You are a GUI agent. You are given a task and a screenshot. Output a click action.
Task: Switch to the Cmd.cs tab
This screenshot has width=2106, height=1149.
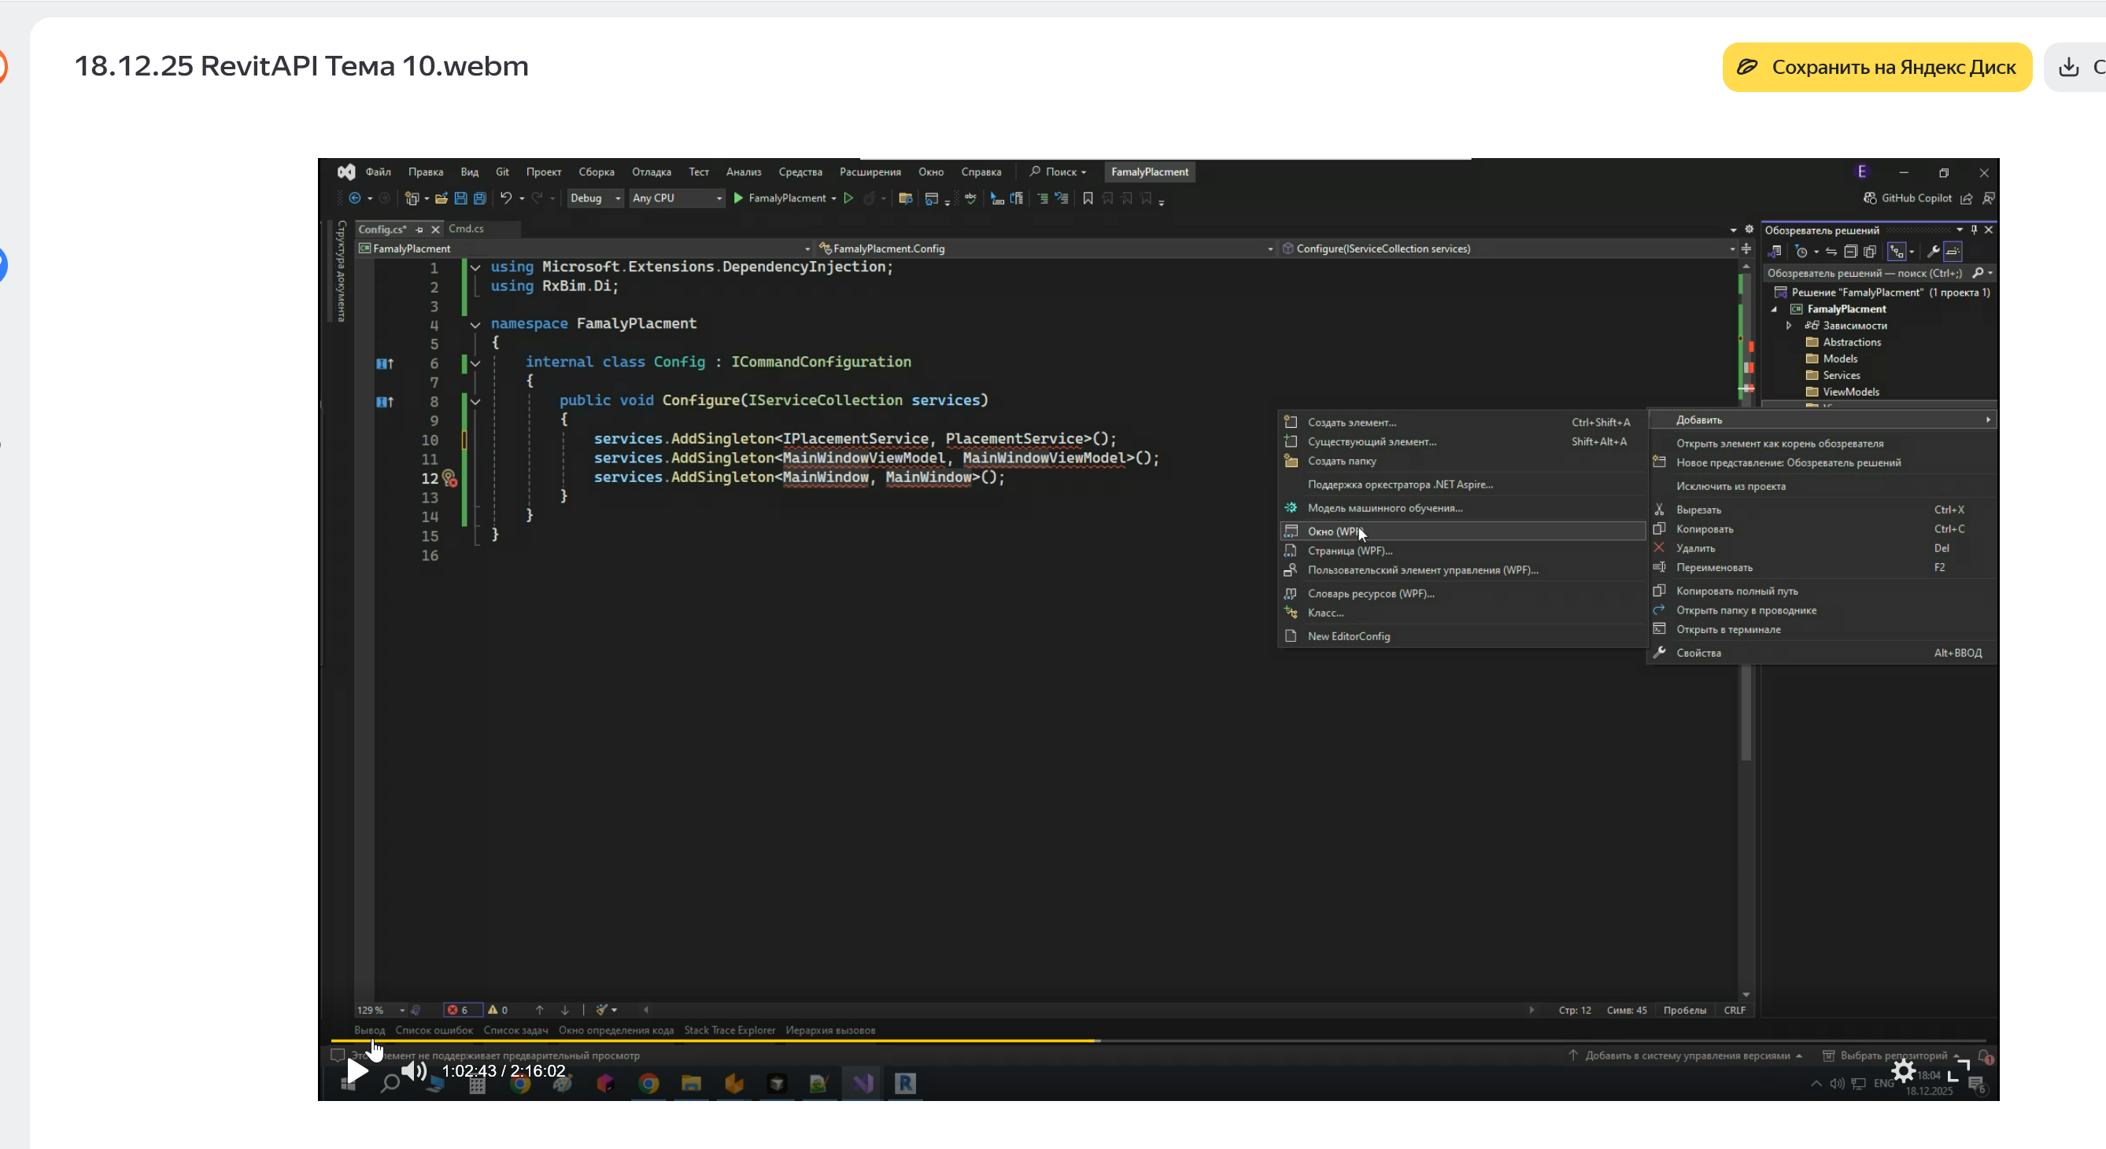(x=466, y=229)
